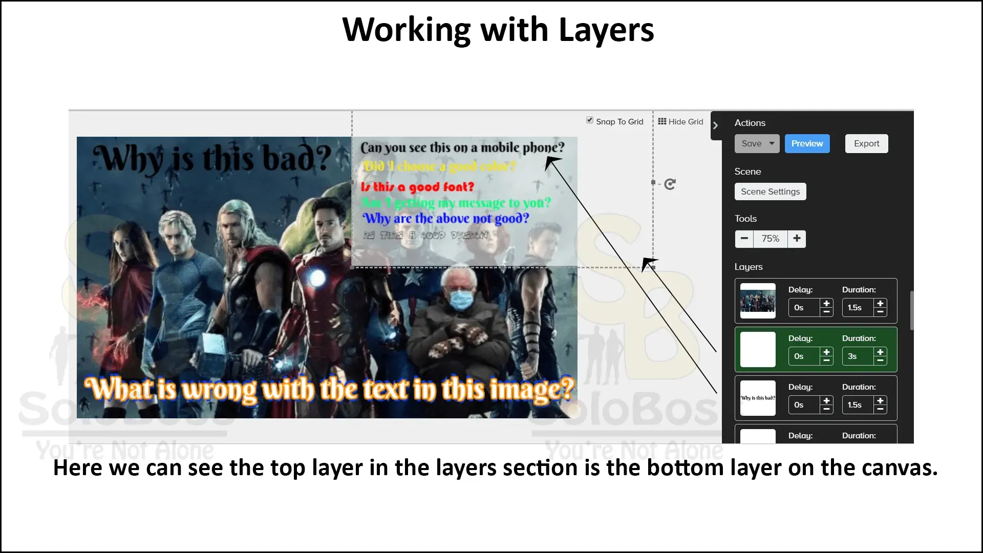This screenshot has width=983, height=553.
Task: Select the Avengers image layer thumbnail
Action: point(758,301)
